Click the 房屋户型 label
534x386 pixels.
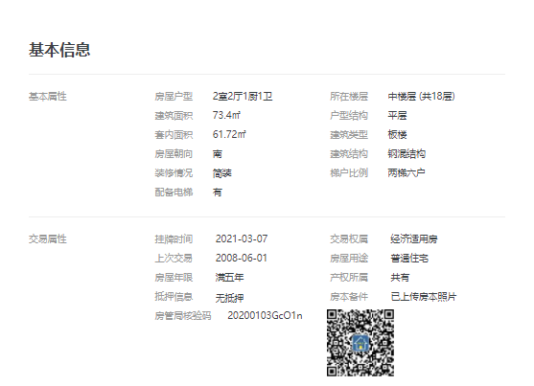174,97
